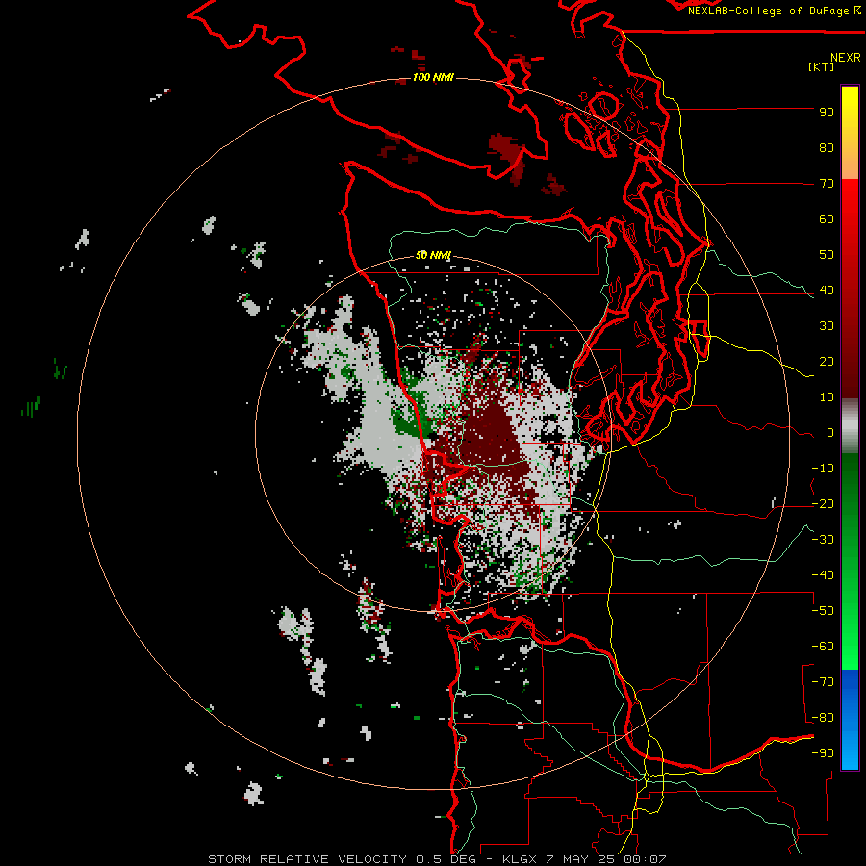Image resolution: width=866 pixels, height=866 pixels.
Task: Click the 0 value on velocity scale
Action: pyautogui.click(x=830, y=433)
